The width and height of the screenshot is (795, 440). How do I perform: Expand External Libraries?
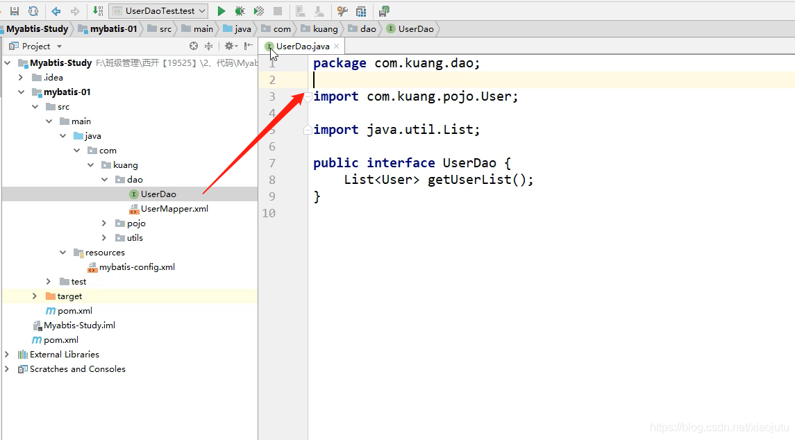tap(7, 355)
